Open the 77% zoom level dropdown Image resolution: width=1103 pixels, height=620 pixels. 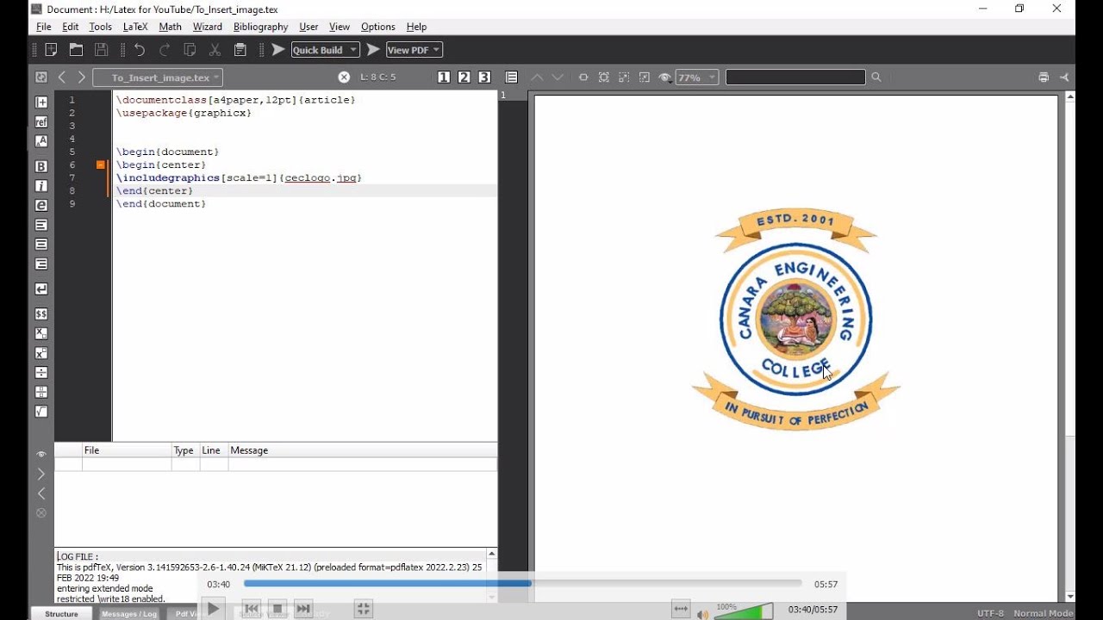(696, 77)
